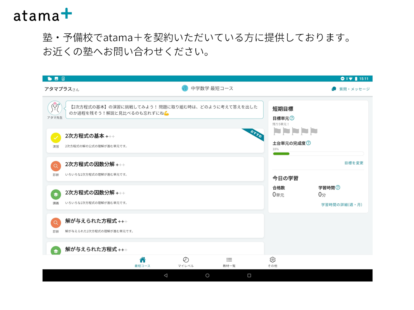Click the first gray goal flag
414x310 pixels.
[x=277, y=131]
